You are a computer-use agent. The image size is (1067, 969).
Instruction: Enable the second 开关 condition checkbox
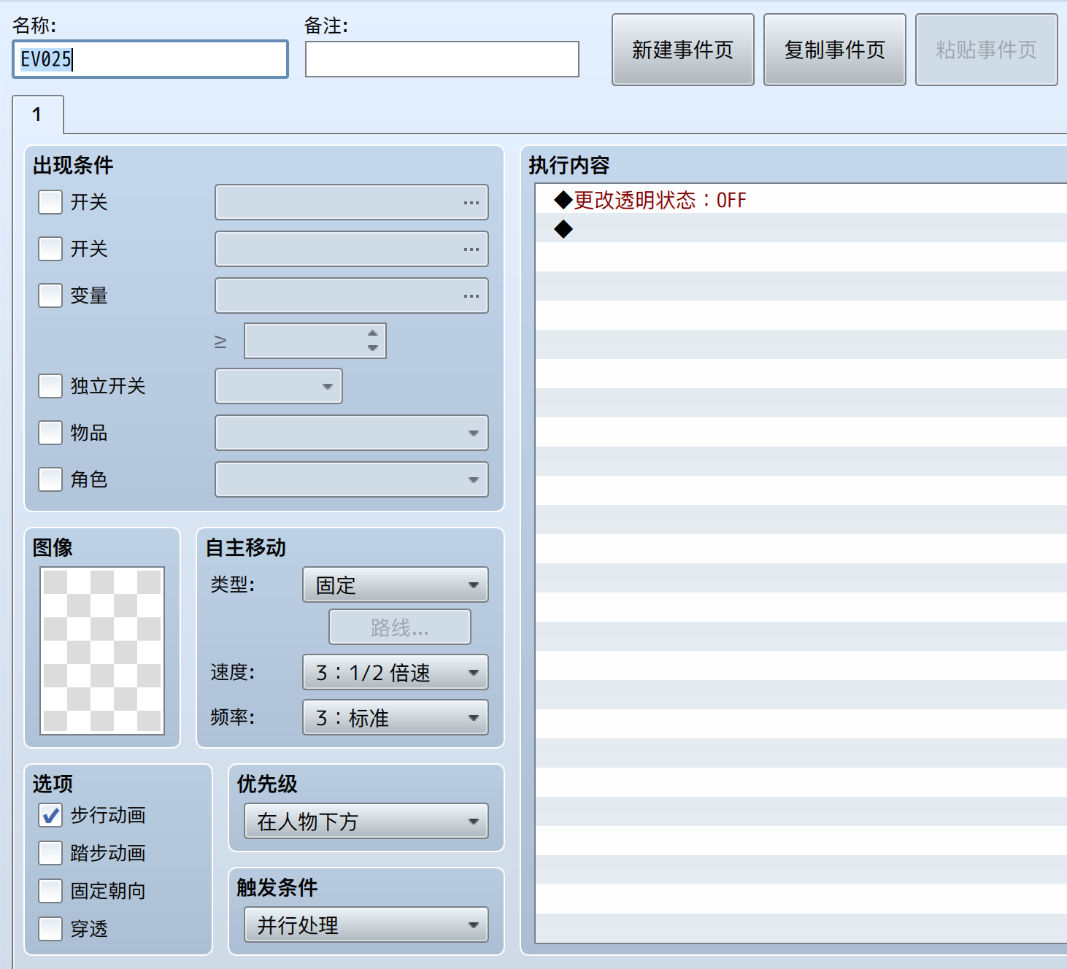tap(50, 249)
